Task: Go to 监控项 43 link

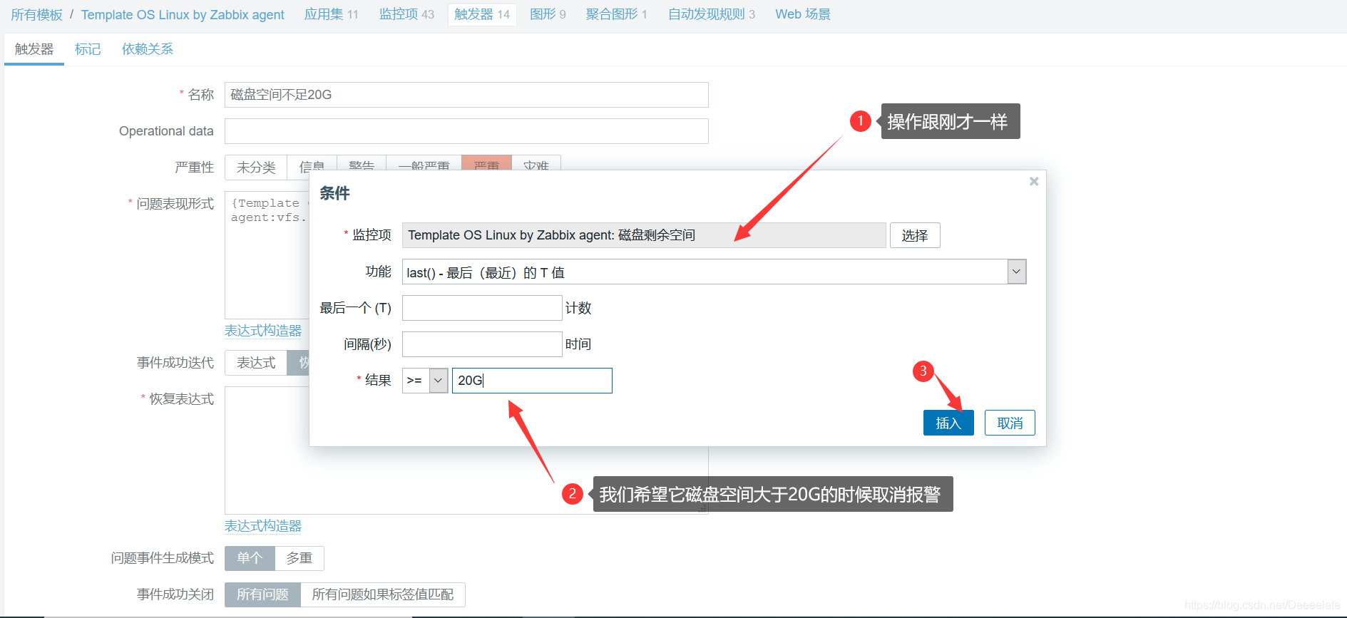Action: tap(406, 14)
